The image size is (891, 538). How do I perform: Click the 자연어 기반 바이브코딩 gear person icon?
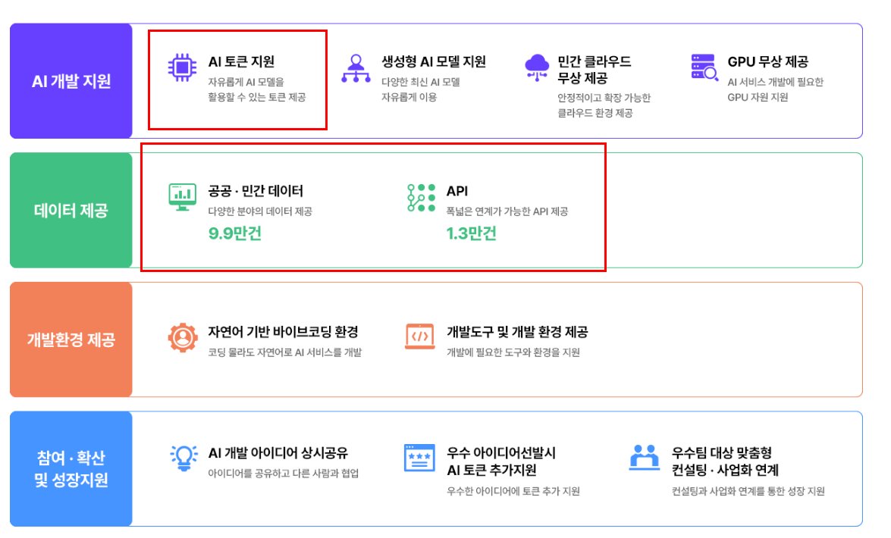[x=183, y=337]
